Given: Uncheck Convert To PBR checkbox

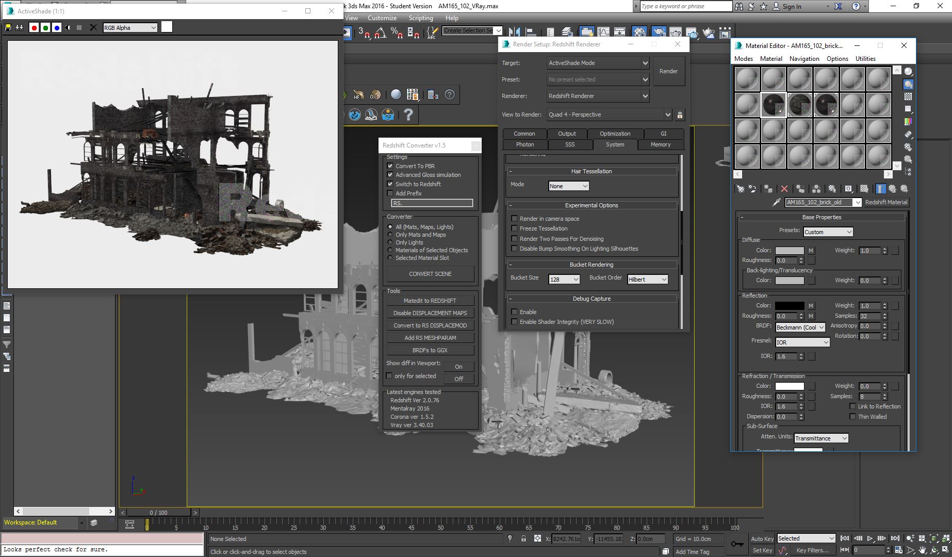Looking at the screenshot, I should [x=390, y=166].
